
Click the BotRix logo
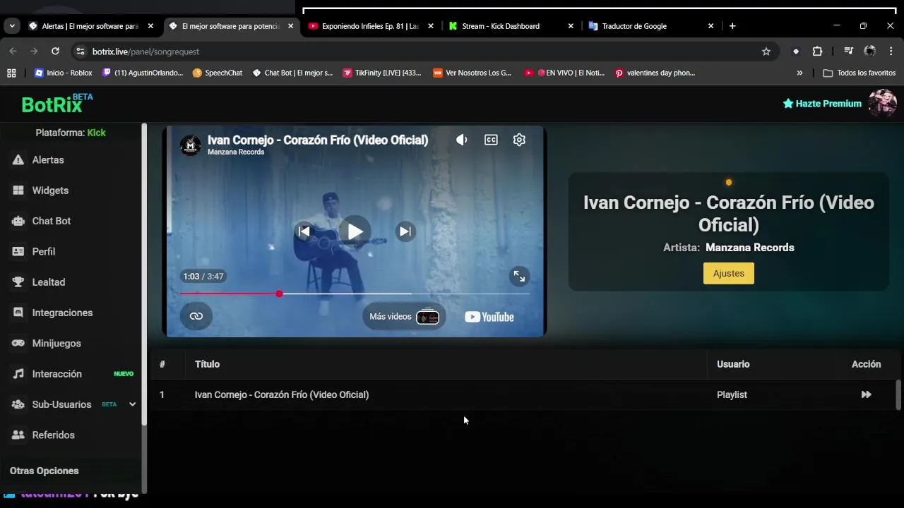tap(56, 104)
